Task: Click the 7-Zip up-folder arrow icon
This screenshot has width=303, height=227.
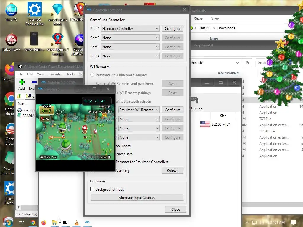Action: tap(19, 96)
